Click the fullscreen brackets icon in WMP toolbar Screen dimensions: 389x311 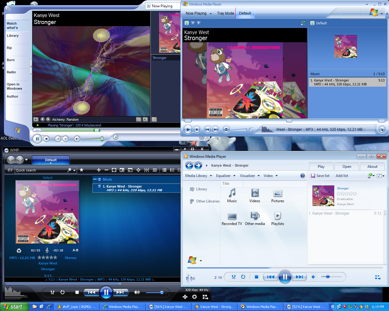point(114,170)
